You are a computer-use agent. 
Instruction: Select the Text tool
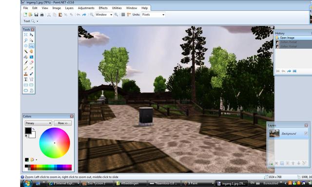[x=26, y=79]
